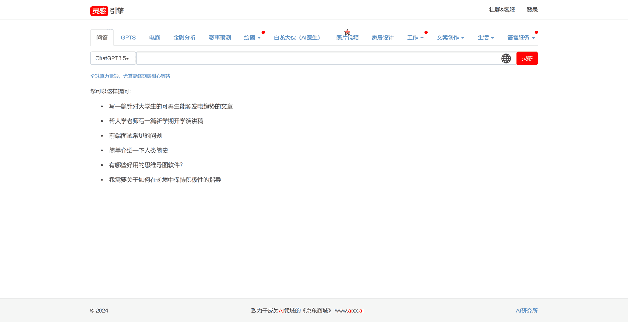Click the www.aixx.ai footer link
Viewport: 628px width, 322px height.
(x=349, y=311)
